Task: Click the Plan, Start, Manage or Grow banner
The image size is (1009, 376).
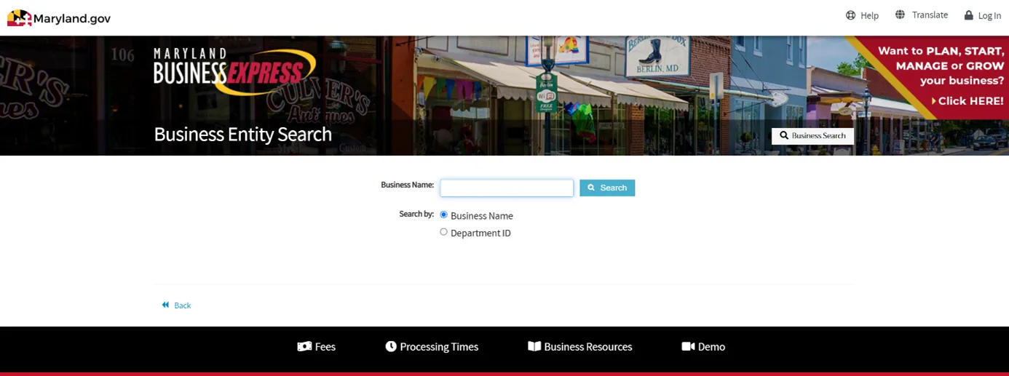Action: tap(939, 76)
